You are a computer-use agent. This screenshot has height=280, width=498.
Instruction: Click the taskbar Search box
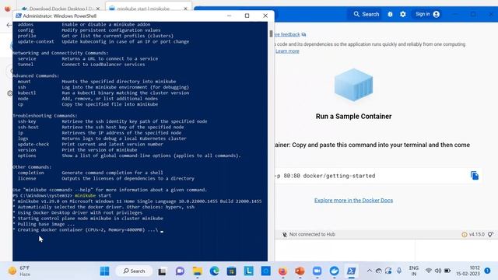(x=134, y=271)
